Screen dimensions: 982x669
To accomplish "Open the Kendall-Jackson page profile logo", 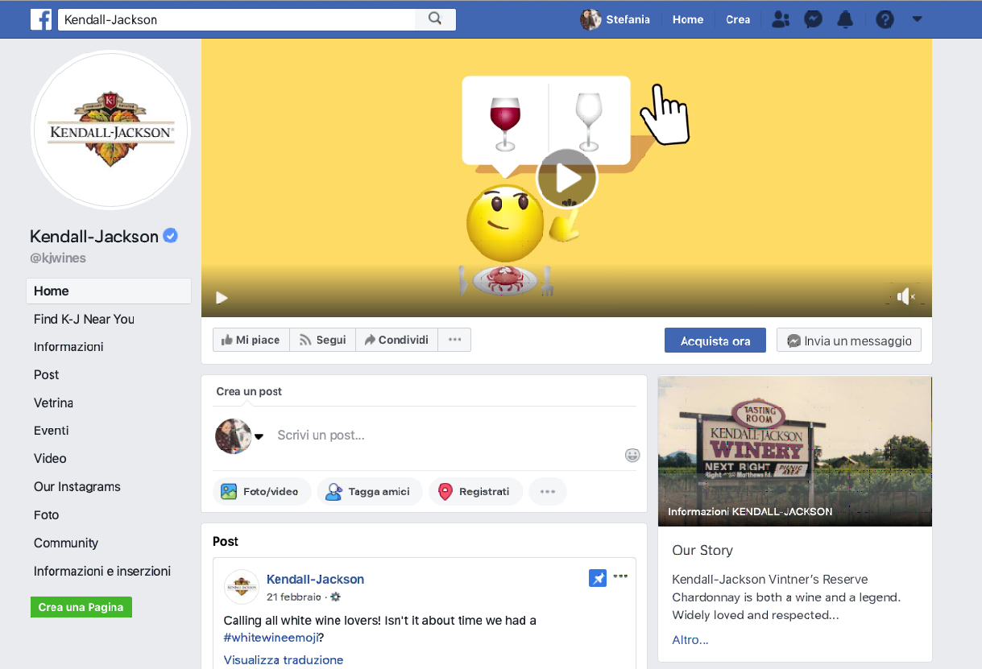I will (110, 130).
